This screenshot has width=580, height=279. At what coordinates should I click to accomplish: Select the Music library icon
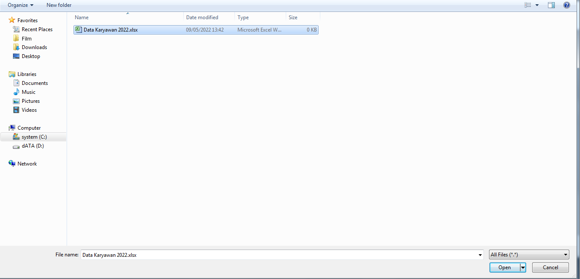click(16, 92)
